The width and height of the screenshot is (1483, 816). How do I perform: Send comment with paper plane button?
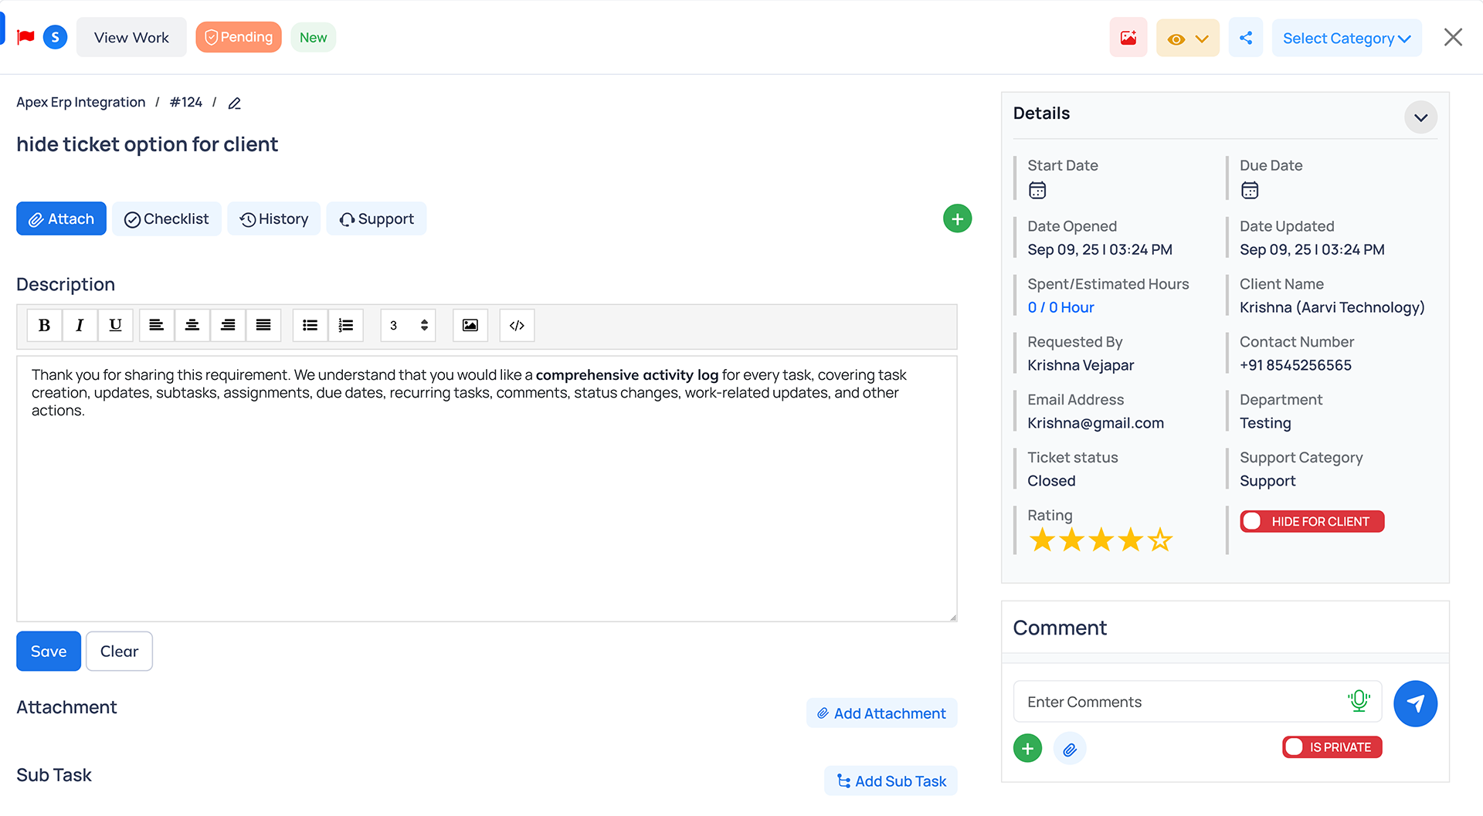pos(1414,703)
